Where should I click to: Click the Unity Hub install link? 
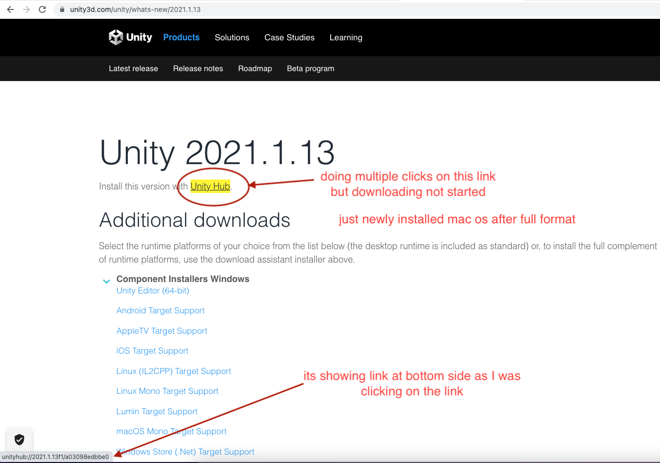[210, 186]
